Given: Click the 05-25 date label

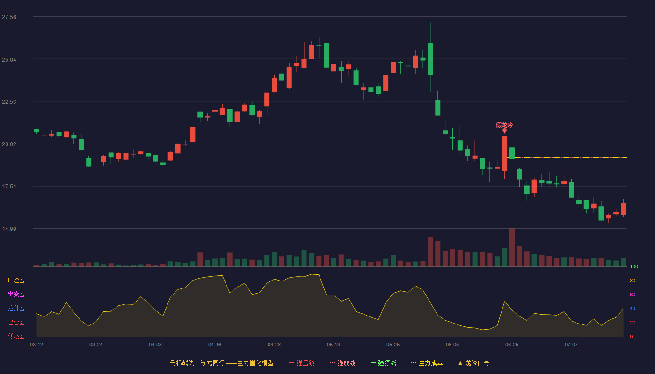Looking at the screenshot, I should pos(393,345).
